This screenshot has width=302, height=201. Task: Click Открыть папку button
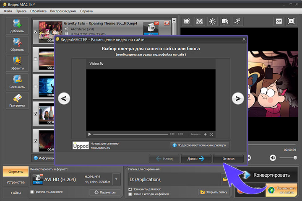[x=214, y=192]
